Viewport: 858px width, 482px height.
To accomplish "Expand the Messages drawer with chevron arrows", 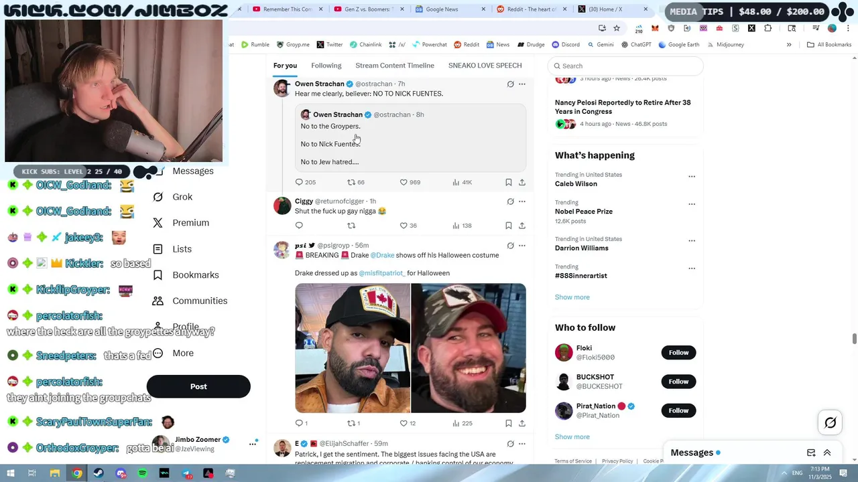I will click(x=827, y=453).
